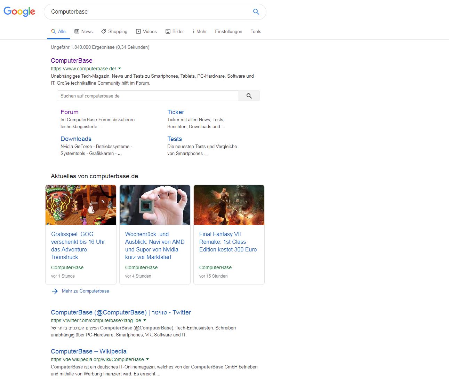Screen dimensions: 449x381
Task: Open the Tools option
Action: click(256, 31)
